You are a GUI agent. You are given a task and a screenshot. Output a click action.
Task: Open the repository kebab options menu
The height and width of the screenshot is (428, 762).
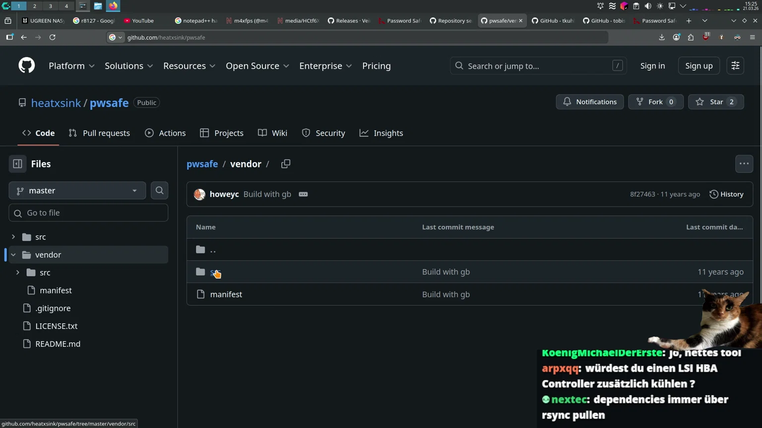[x=744, y=163]
